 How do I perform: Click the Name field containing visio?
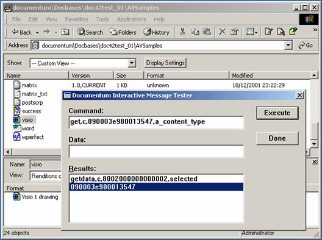tap(46, 164)
